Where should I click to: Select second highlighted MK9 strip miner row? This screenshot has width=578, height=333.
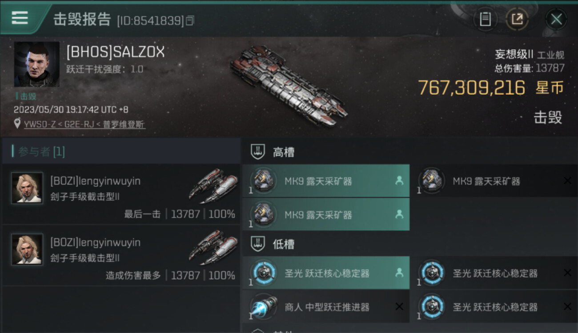[x=326, y=215]
